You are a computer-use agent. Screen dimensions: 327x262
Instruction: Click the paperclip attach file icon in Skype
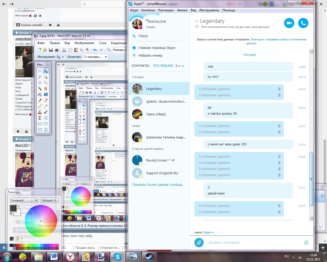point(199,242)
